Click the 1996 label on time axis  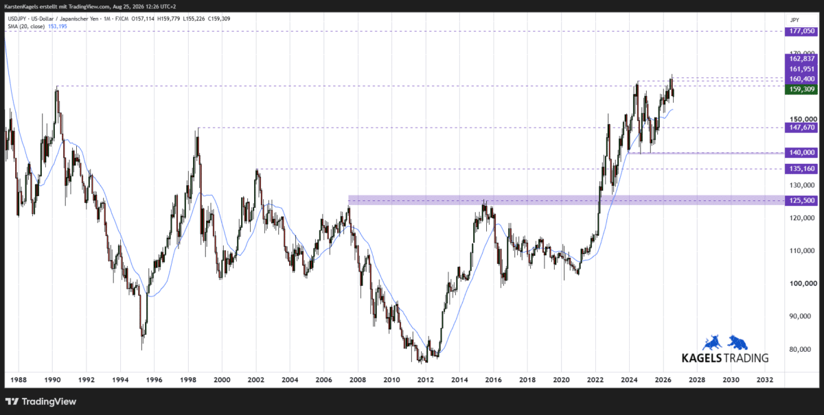click(154, 379)
